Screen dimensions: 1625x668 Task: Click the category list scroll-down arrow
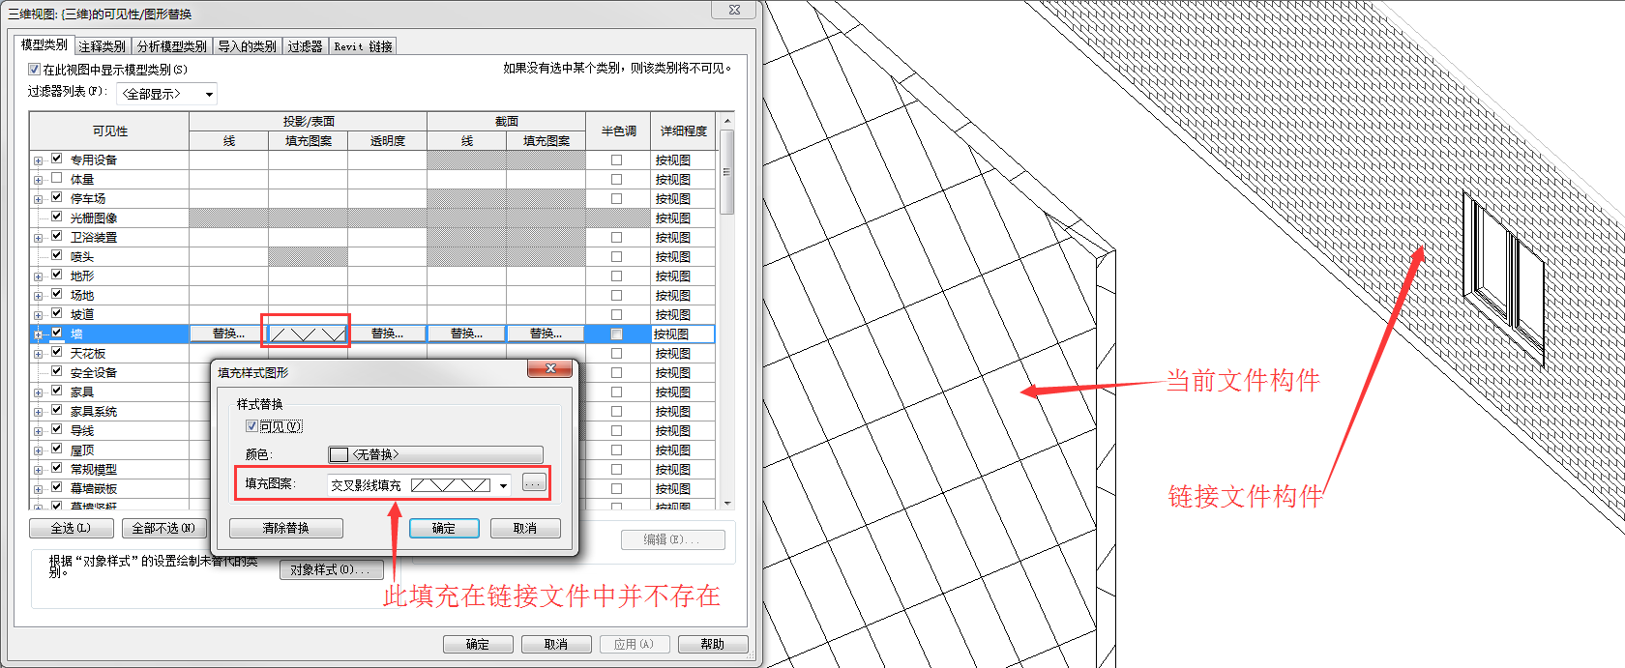[727, 503]
